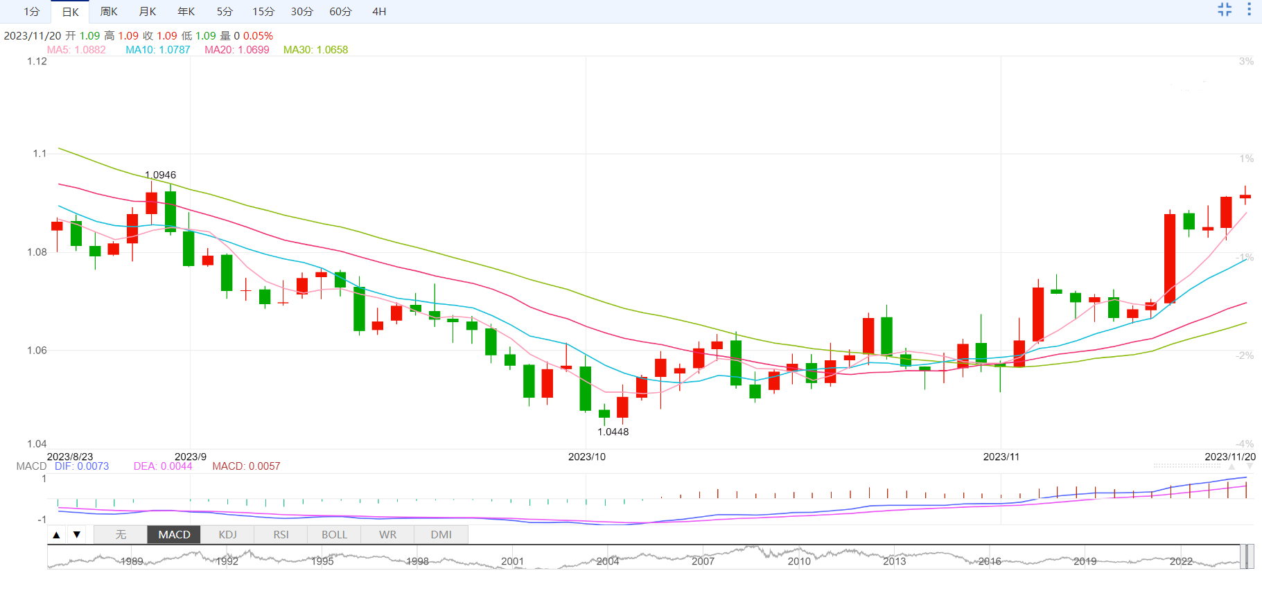Click the gray up triangle under 2023/11/20

pos(1232,467)
